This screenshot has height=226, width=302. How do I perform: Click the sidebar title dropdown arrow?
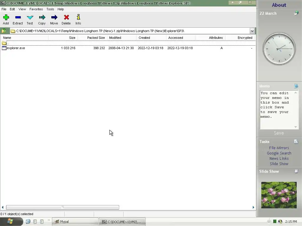click(232, 2)
